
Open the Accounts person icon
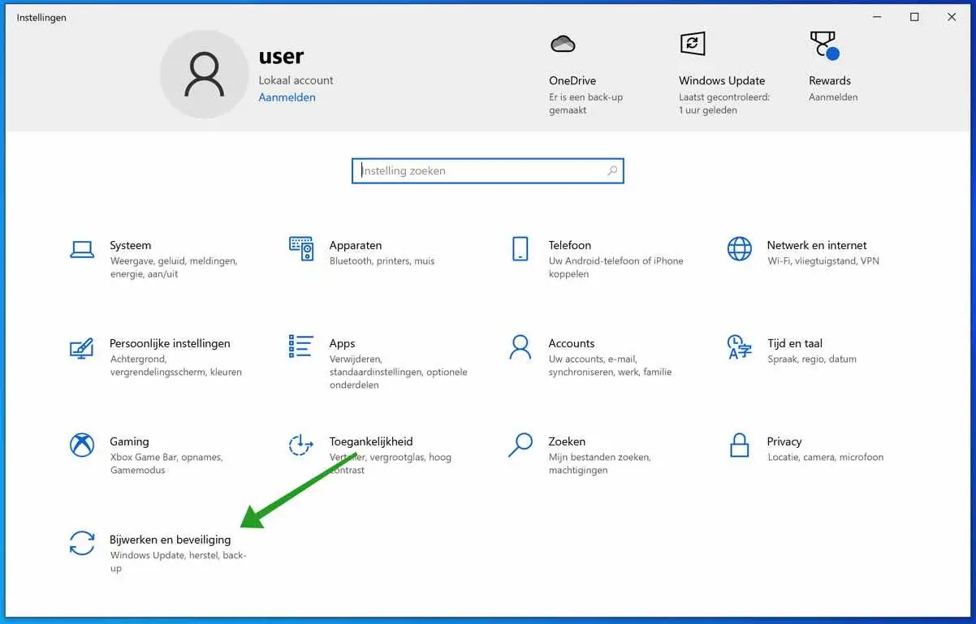tap(520, 346)
